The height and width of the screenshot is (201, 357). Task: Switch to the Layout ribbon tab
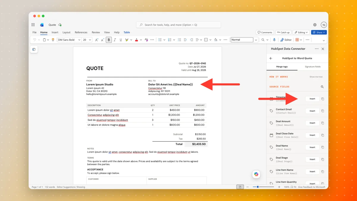coord(67,32)
